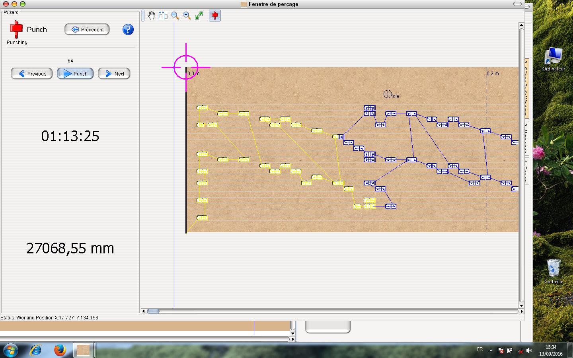Screen dimensions: 573x358
Task: Click the magenta origin crosshair marker
Action: tap(186, 67)
